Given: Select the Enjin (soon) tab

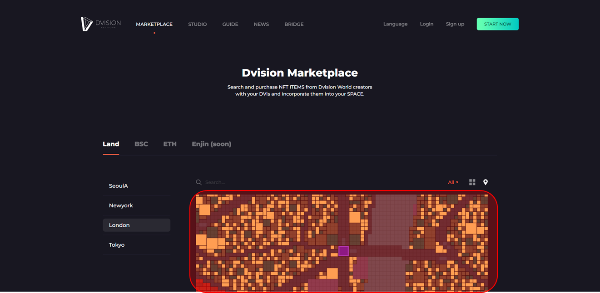Looking at the screenshot, I should coord(211,144).
